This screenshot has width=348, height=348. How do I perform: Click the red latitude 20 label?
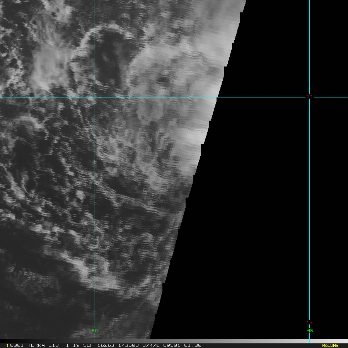click(x=309, y=97)
